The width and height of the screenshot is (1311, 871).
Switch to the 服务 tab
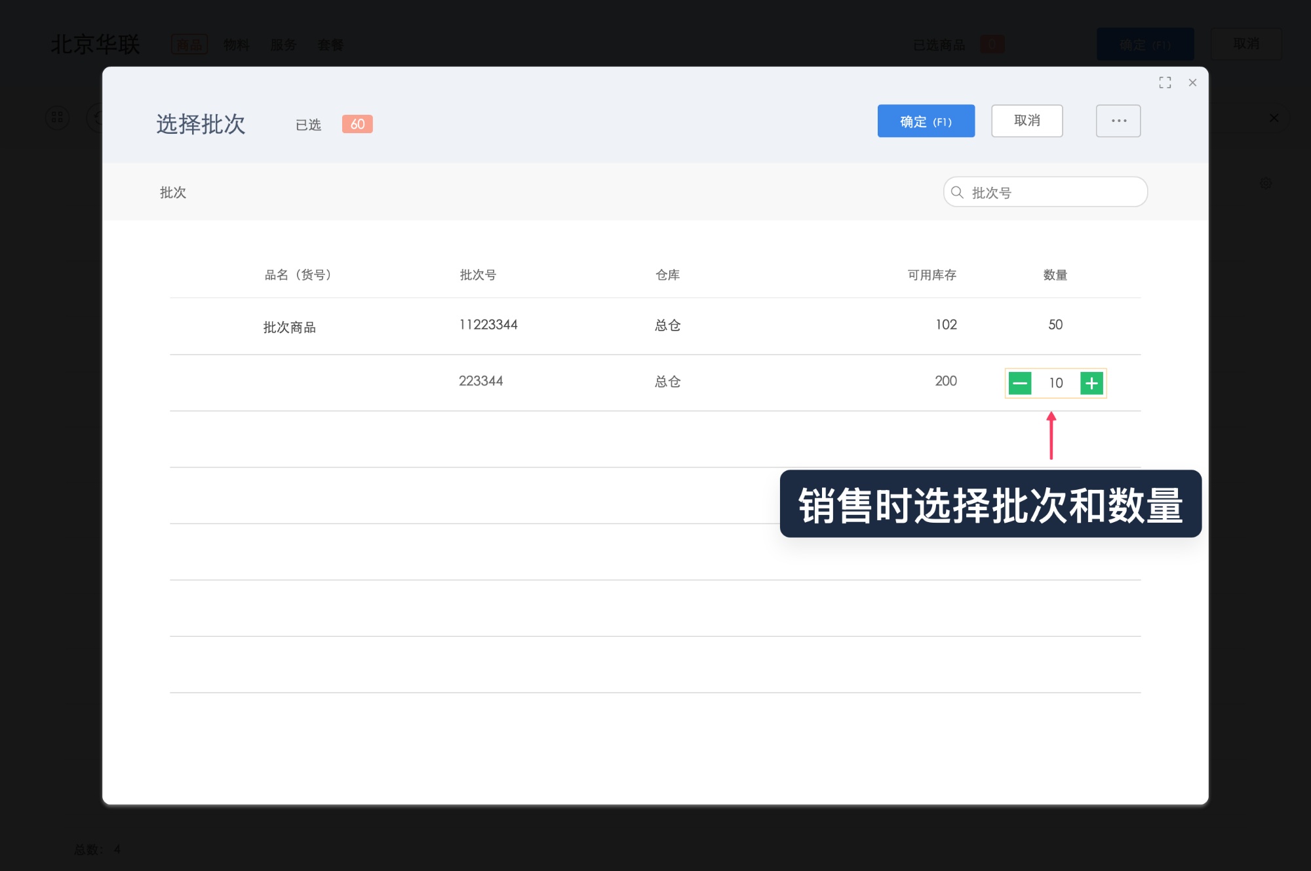point(283,45)
